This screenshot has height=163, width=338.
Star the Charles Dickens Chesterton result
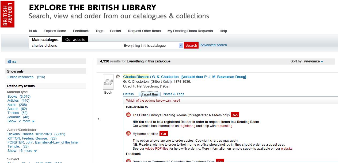tap(118, 77)
